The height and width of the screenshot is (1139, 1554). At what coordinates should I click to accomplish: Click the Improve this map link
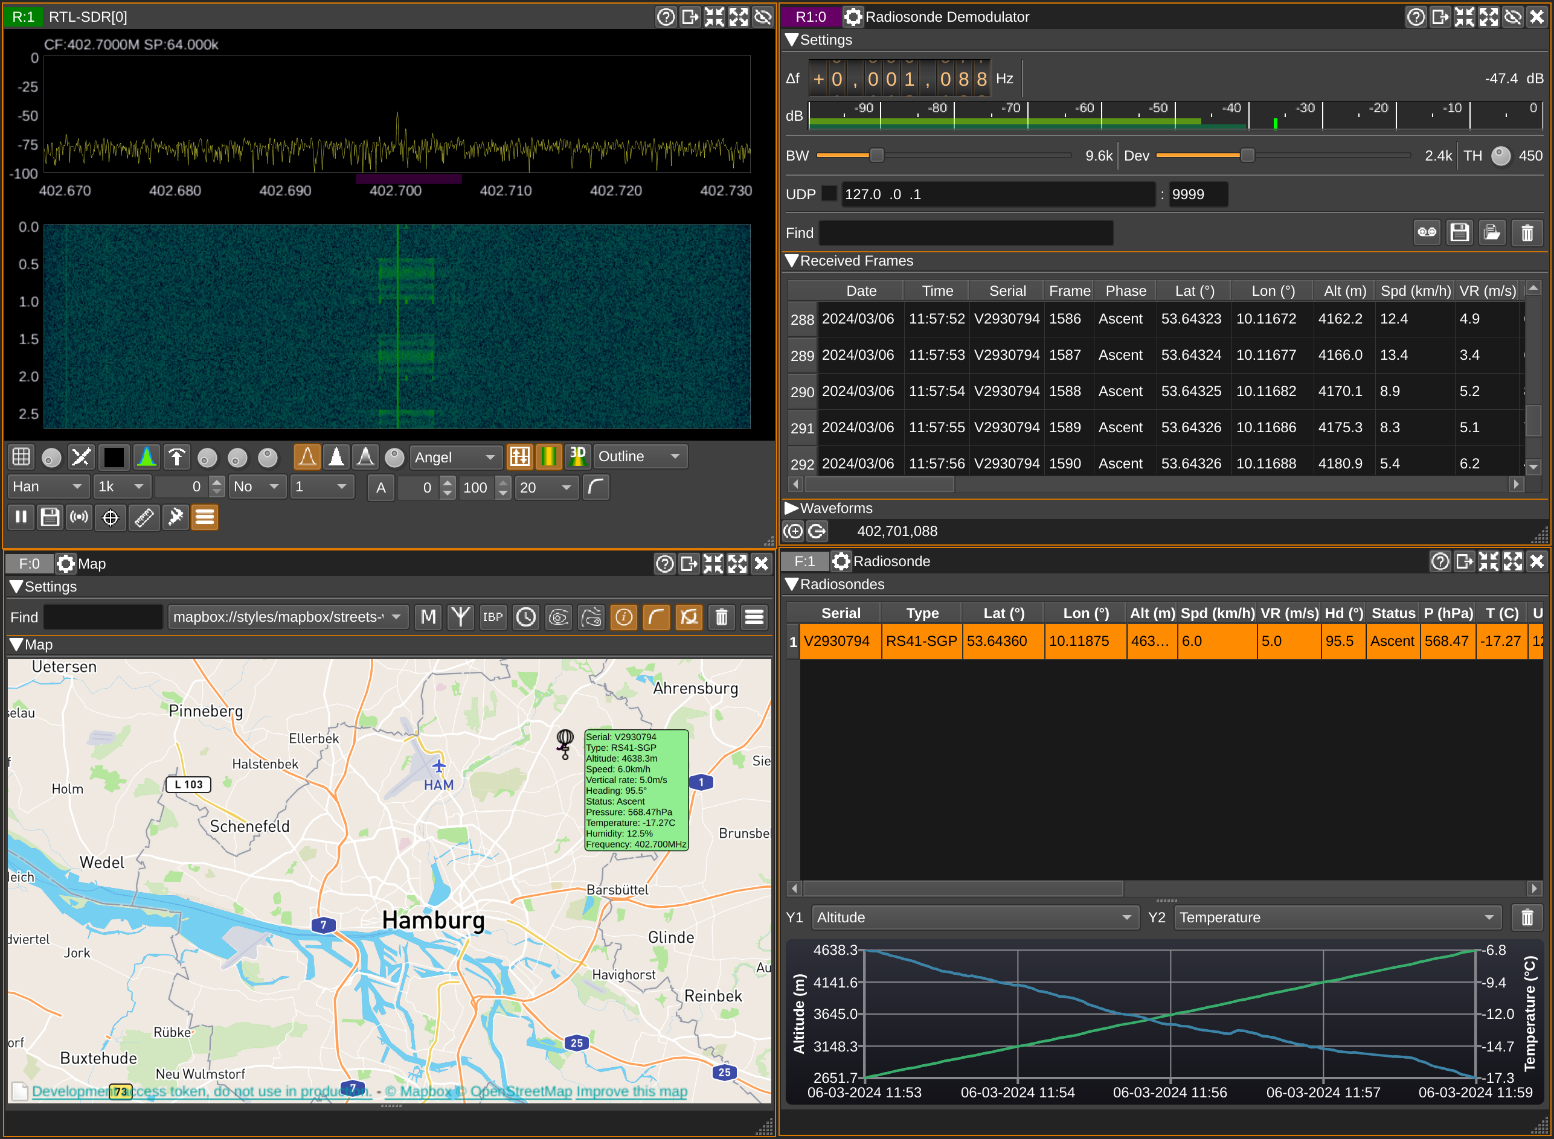coord(631,1091)
